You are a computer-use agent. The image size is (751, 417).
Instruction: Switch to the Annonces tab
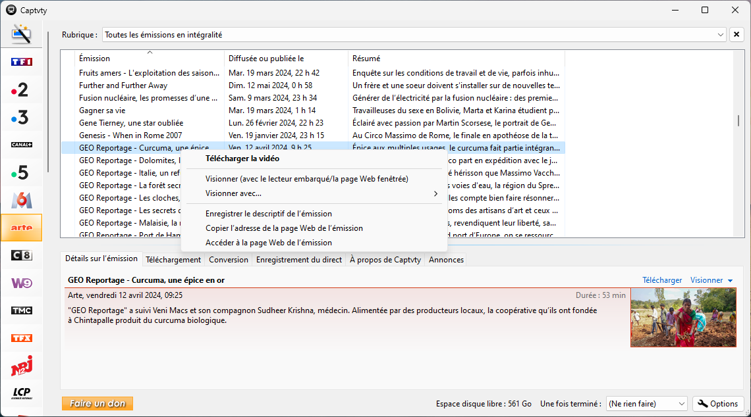447,260
